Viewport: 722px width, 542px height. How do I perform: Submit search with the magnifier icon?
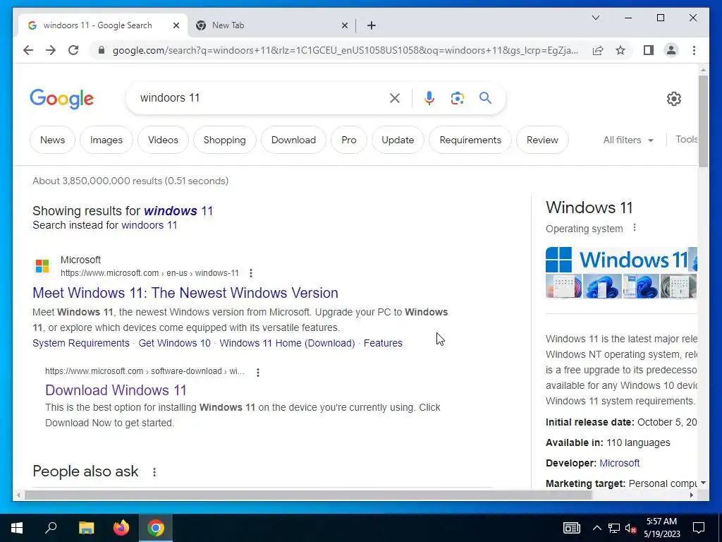click(x=485, y=97)
